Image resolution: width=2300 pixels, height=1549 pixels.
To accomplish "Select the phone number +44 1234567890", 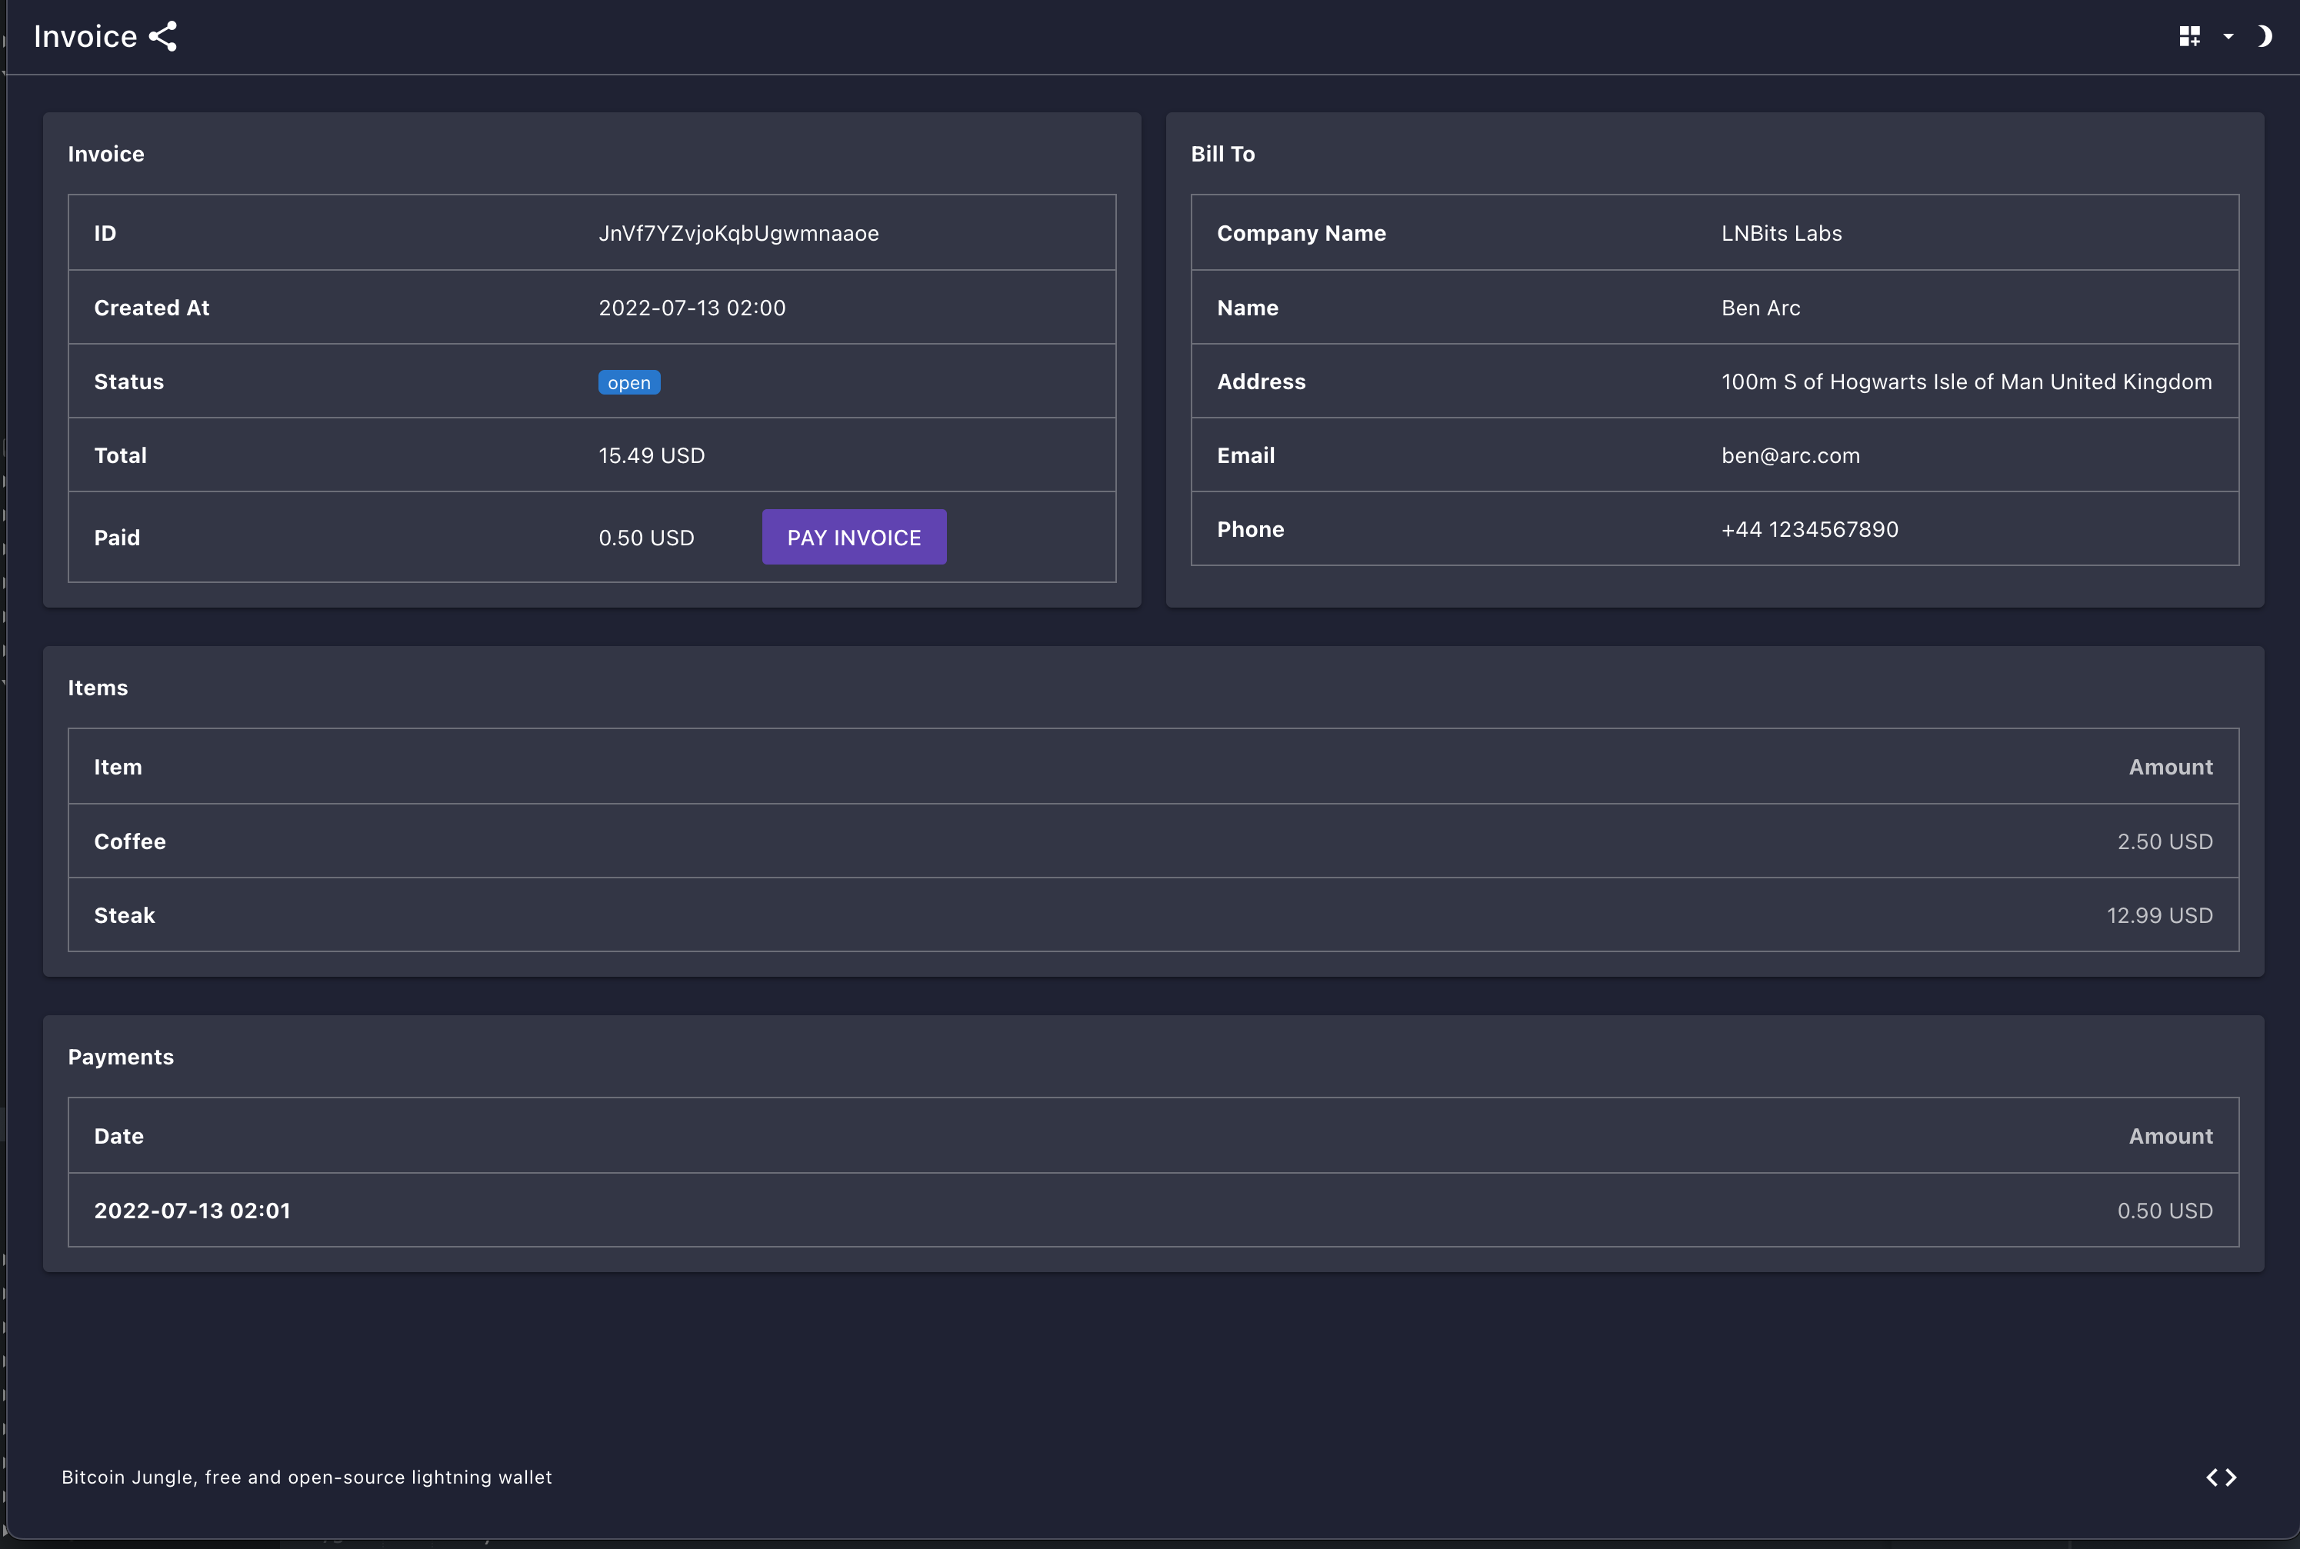I will coord(1809,529).
